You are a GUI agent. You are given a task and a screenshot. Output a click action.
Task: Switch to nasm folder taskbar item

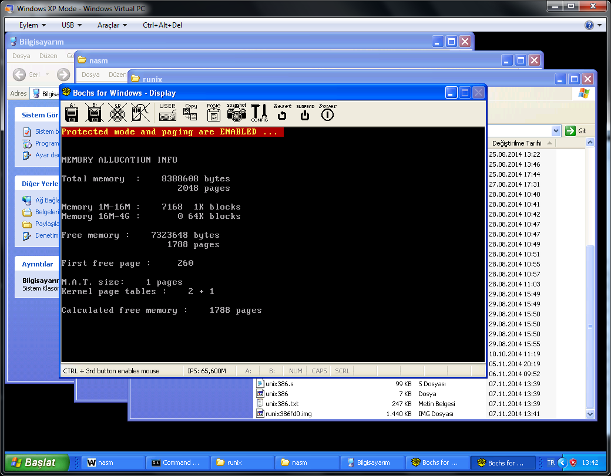tap(308, 463)
